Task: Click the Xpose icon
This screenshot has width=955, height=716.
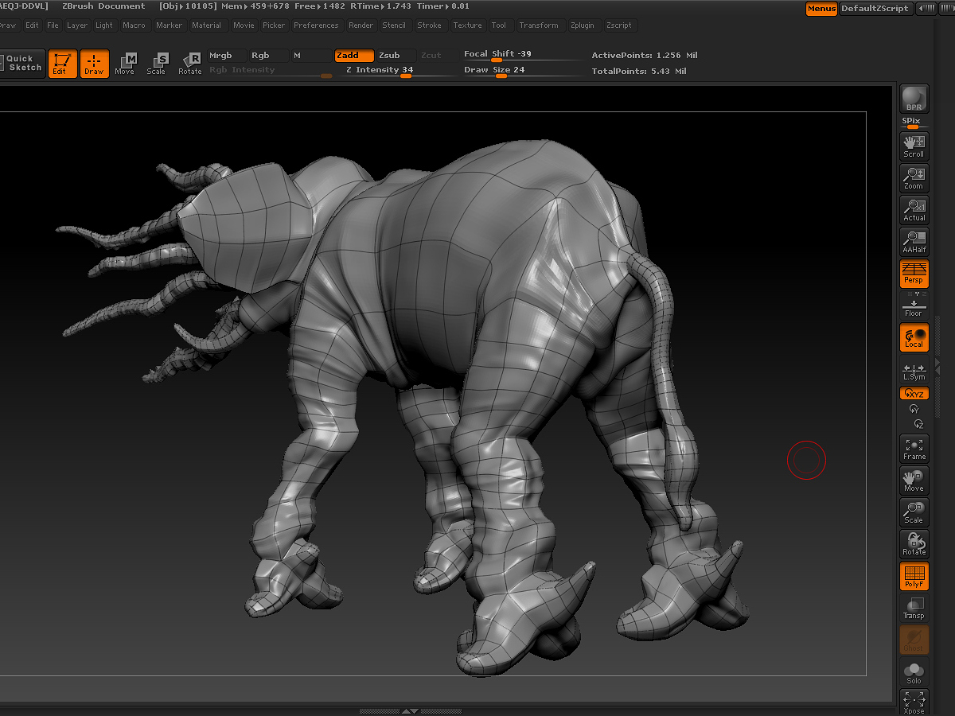Action: (x=914, y=702)
